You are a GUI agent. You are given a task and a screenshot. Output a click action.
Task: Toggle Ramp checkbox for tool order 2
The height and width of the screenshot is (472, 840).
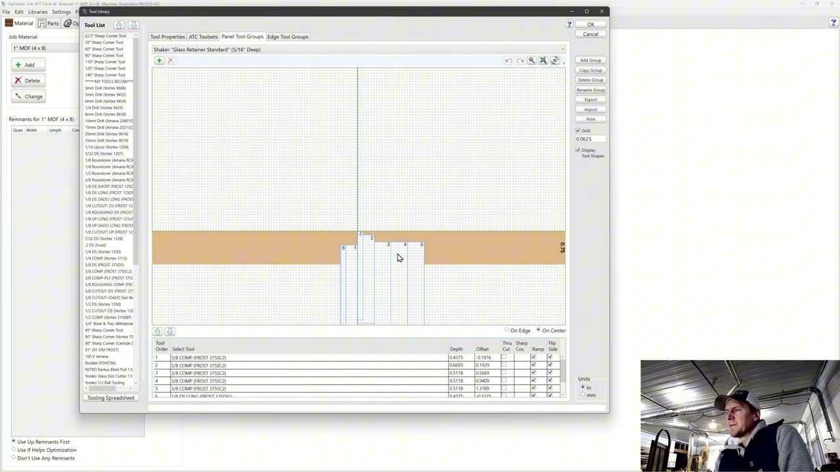(534, 365)
